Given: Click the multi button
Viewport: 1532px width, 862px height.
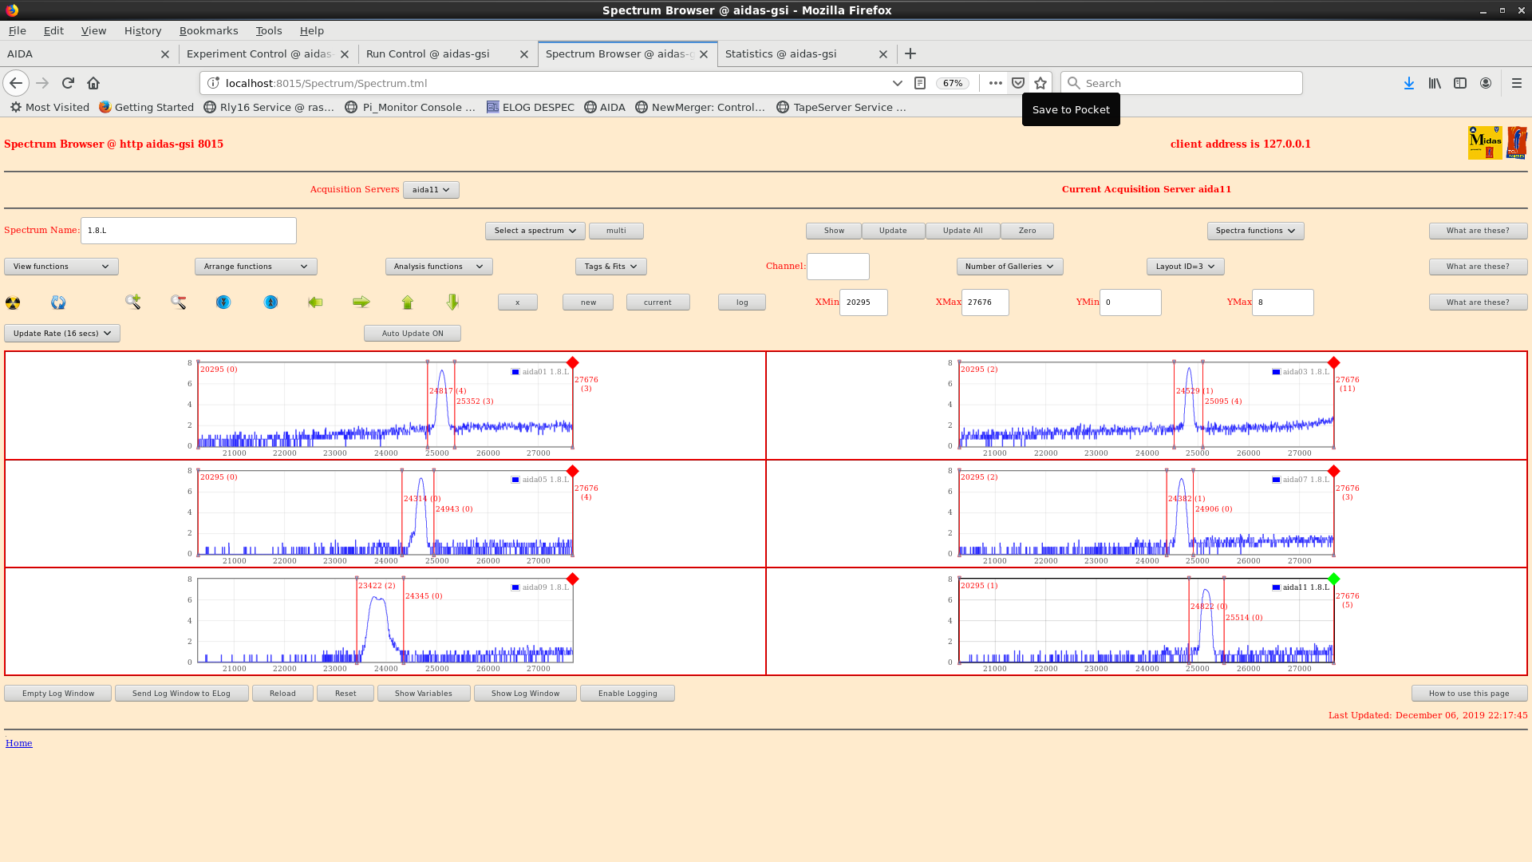Looking at the screenshot, I should point(616,231).
